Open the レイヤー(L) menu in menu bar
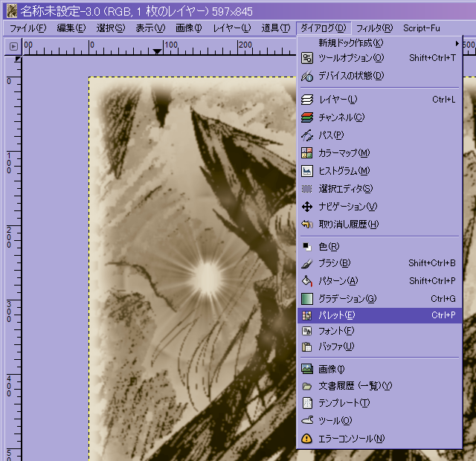The width and height of the screenshot is (476, 461). tap(232, 28)
